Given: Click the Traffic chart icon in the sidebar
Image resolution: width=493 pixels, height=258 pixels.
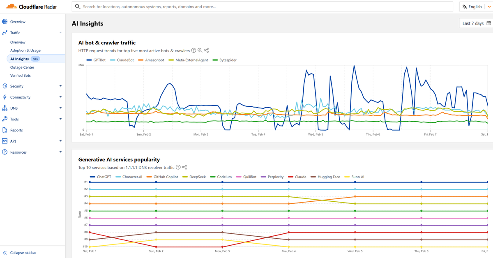Looking at the screenshot, I should (x=5, y=33).
